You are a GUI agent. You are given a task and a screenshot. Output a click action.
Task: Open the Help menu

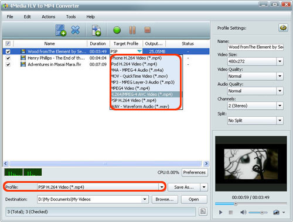[x=90, y=17]
